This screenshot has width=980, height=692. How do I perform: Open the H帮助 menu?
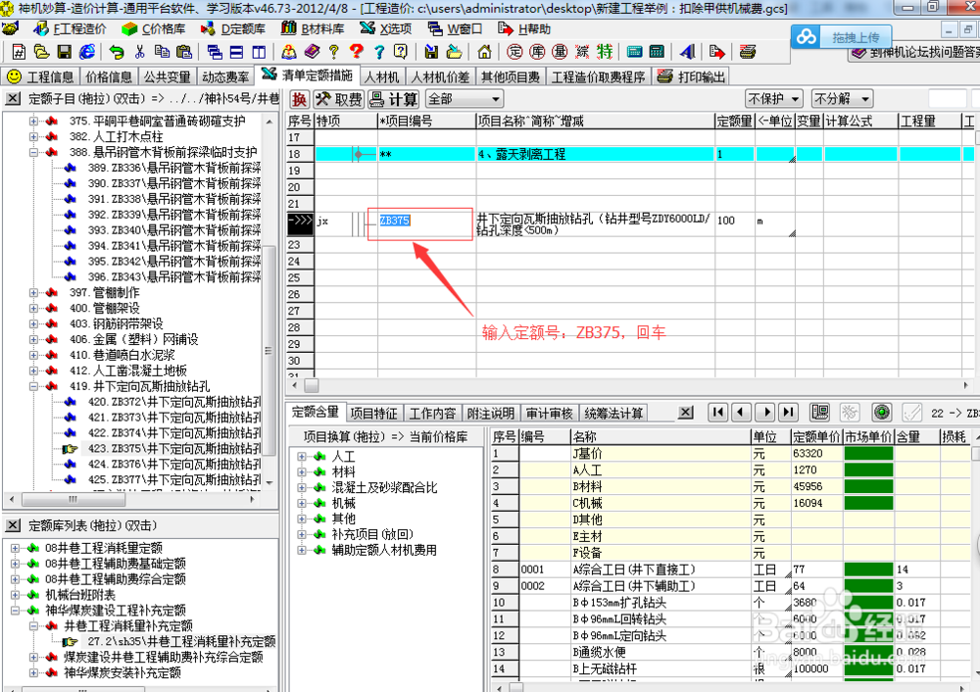pyautogui.click(x=524, y=28)
